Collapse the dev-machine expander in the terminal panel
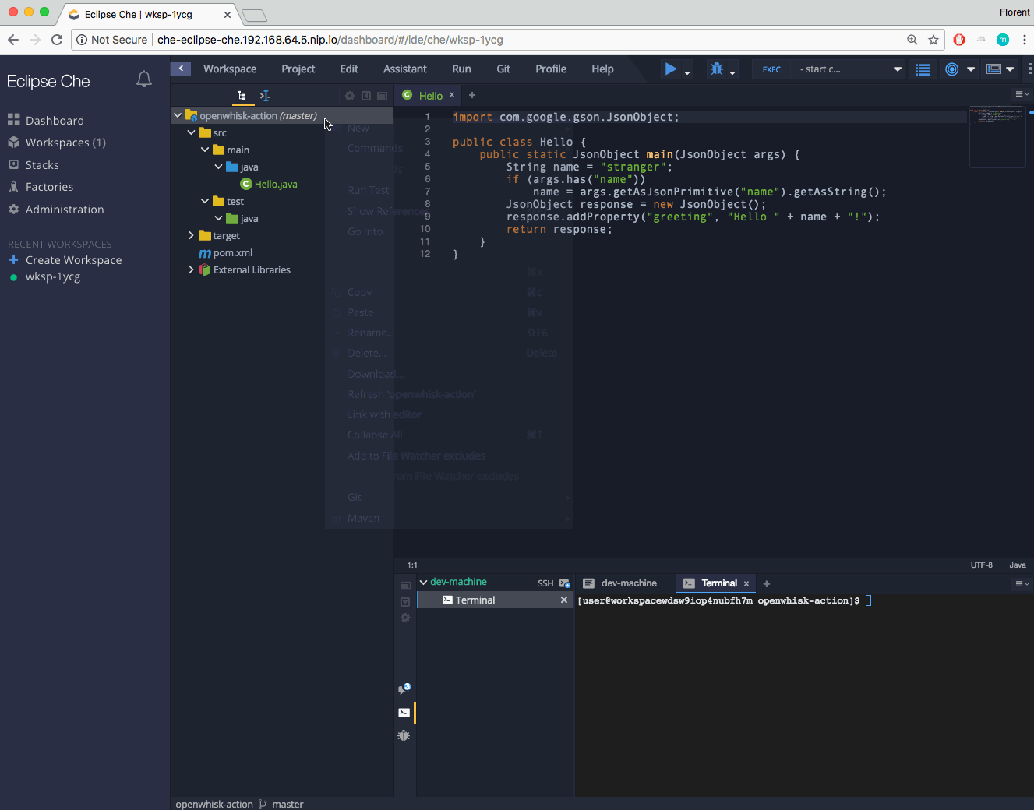This screenshot has width=1034, height=810. click(423, 582)
